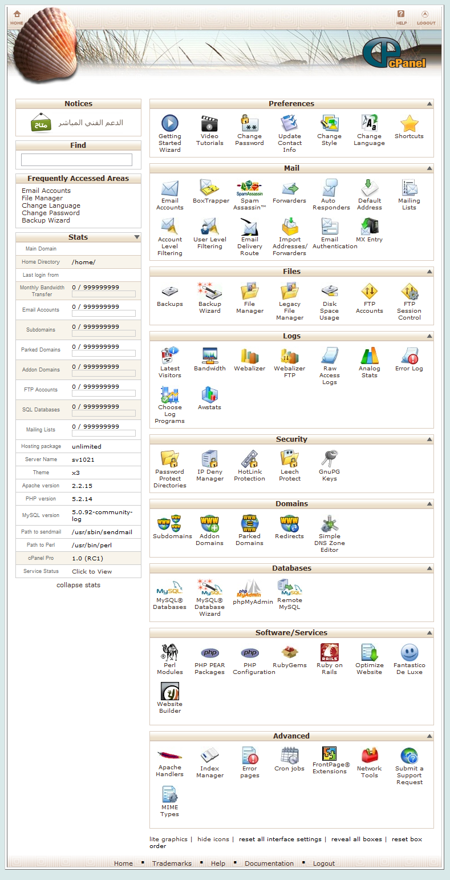Collapse the Logs section
Viewport: 450px width, 880px height.
429,336
